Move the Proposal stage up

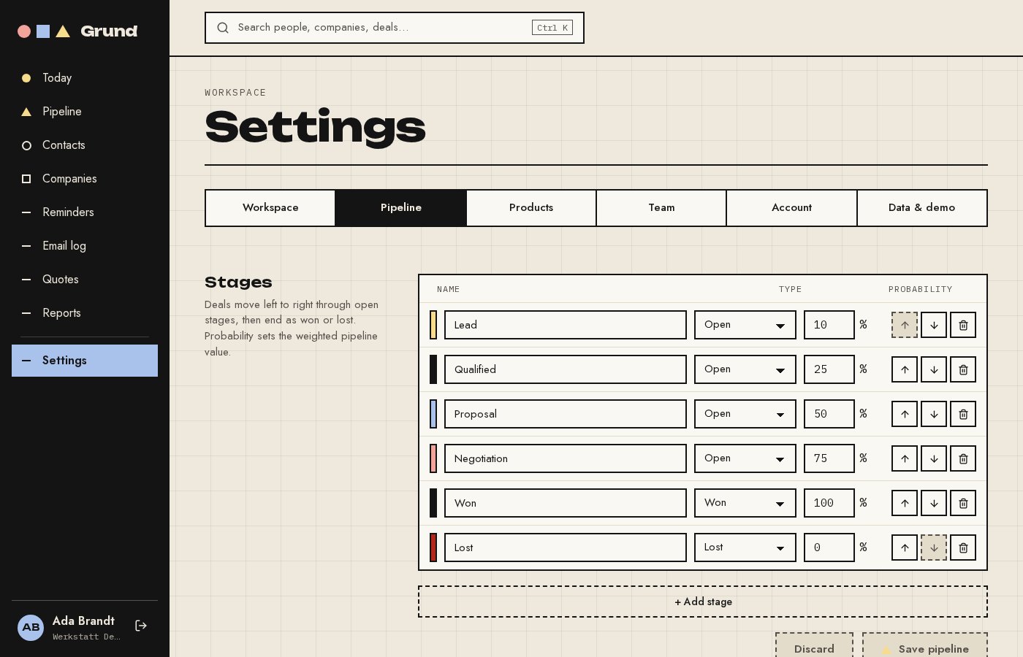[x=905, y=414]
